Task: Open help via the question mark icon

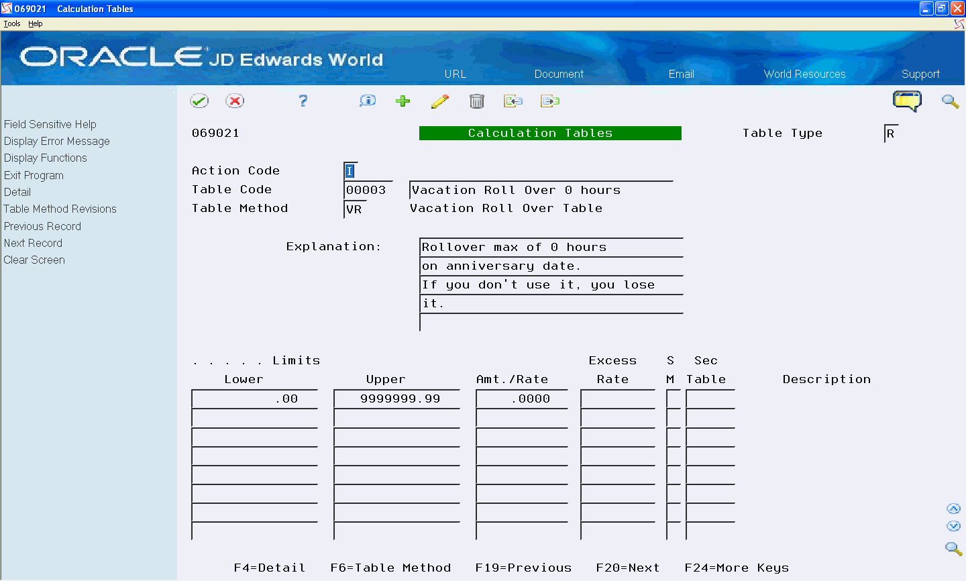Action: tap(303, 101)
